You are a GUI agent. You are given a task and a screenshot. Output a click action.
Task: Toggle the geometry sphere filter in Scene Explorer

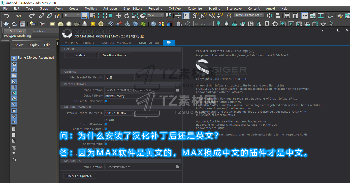[x=14, y=58]
